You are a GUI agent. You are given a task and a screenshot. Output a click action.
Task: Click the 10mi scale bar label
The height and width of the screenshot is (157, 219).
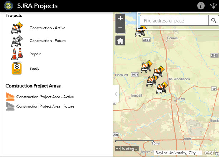click(156, 143)
